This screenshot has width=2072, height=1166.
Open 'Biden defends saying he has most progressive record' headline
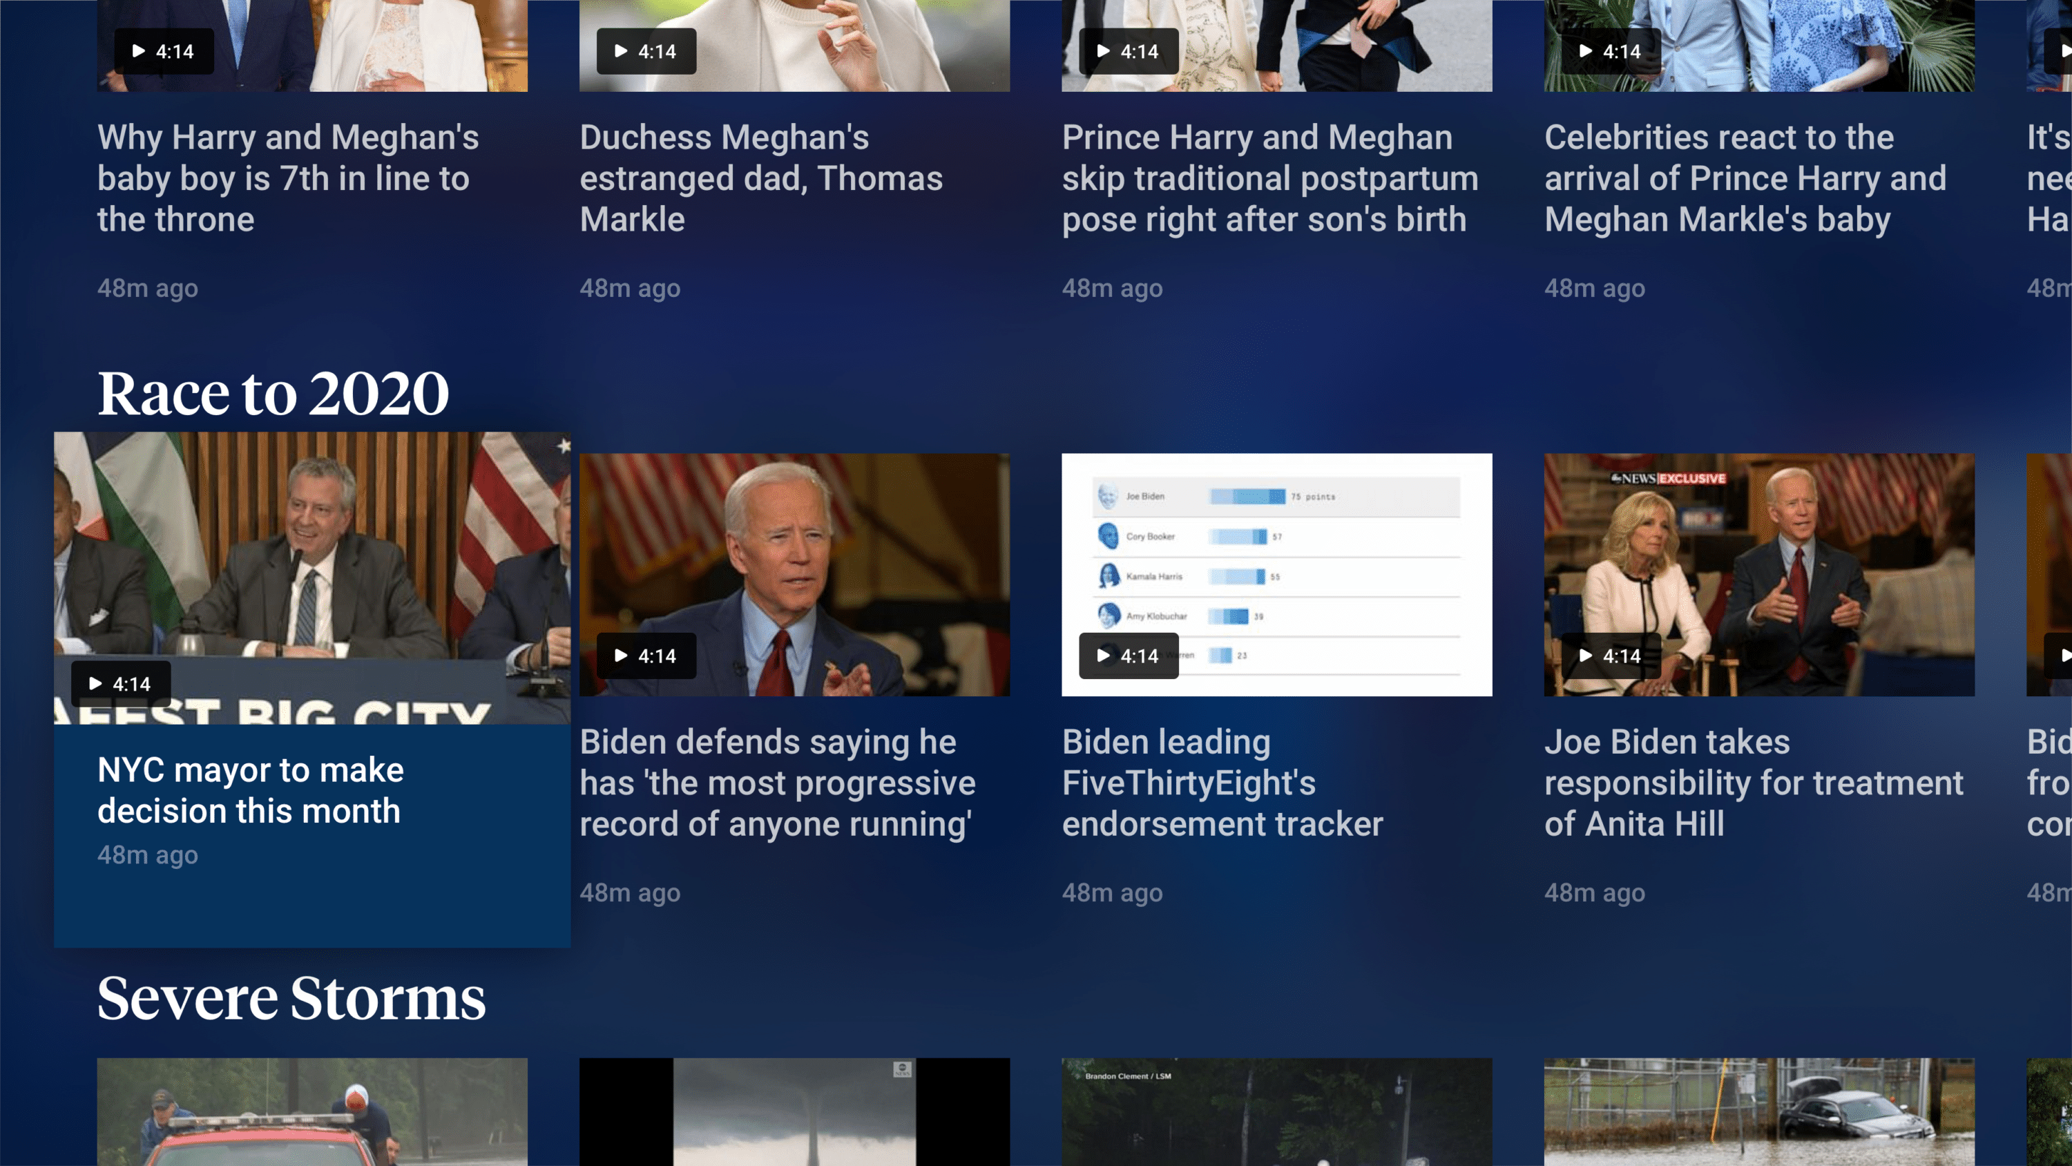pos(777,783)
